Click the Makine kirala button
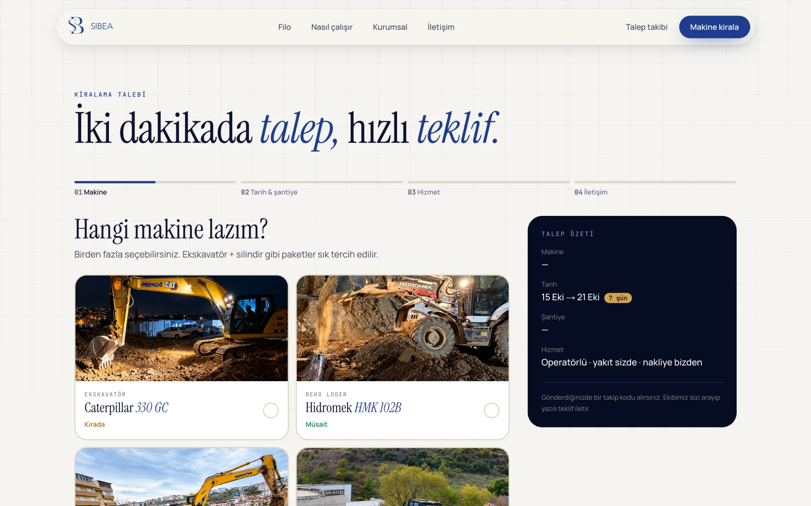Screen dimensions: 811x506 pos(714,27)
